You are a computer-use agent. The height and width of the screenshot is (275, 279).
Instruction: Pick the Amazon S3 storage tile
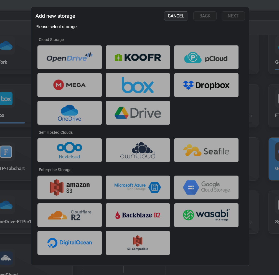pyautogui.click(x=70, y=187)
